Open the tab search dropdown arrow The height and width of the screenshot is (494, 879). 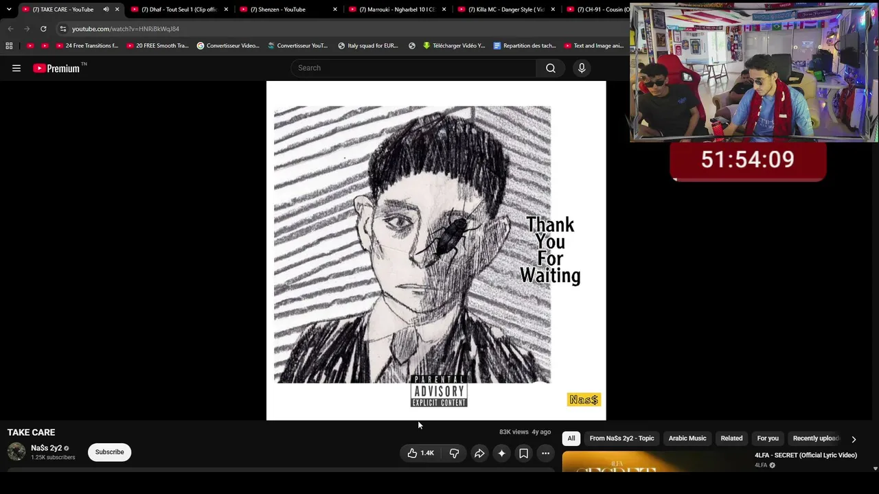[9, 10]
